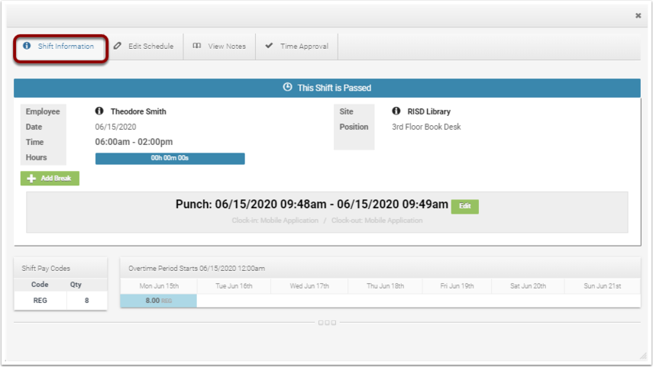Switch to the Edit Schedule tab
Viewport: 653px width, 367px height.
coord(145,47)
